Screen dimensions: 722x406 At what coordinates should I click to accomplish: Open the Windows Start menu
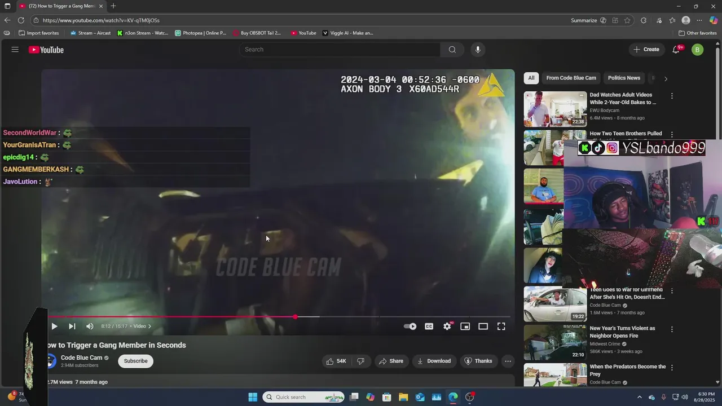(x=253, y=397)
